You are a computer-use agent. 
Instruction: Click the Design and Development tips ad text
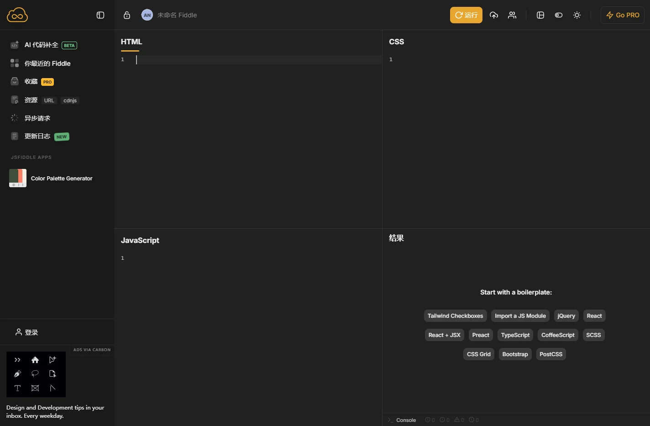pos(55,411)
